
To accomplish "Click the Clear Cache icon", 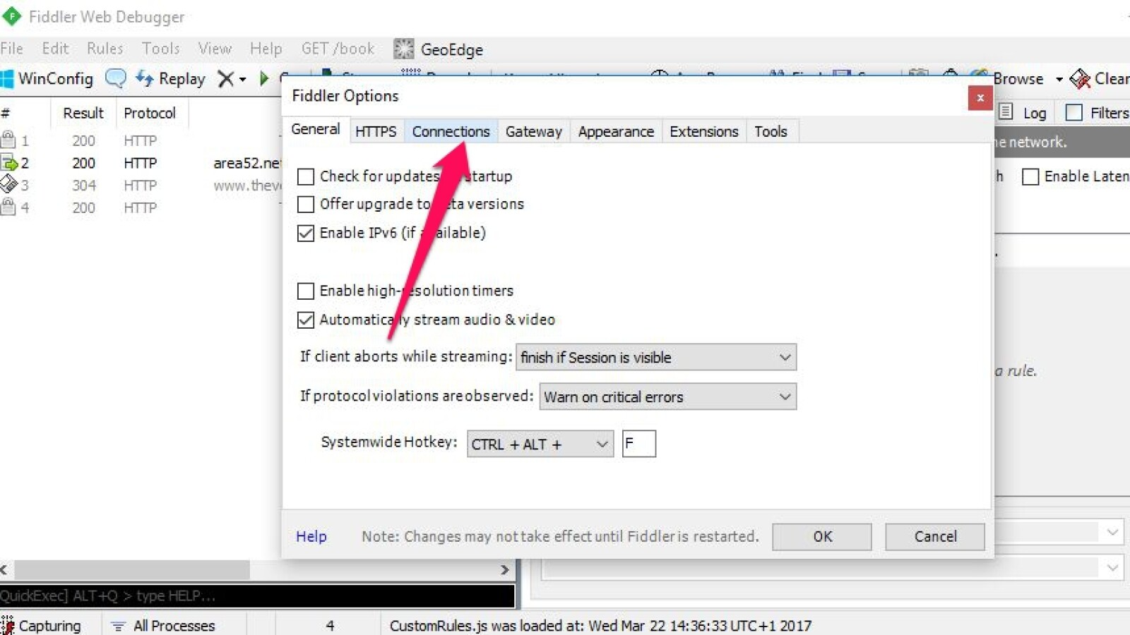I will point(1079,78).
